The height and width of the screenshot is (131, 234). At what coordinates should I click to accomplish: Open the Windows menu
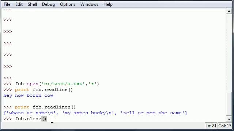coord(89,4)
